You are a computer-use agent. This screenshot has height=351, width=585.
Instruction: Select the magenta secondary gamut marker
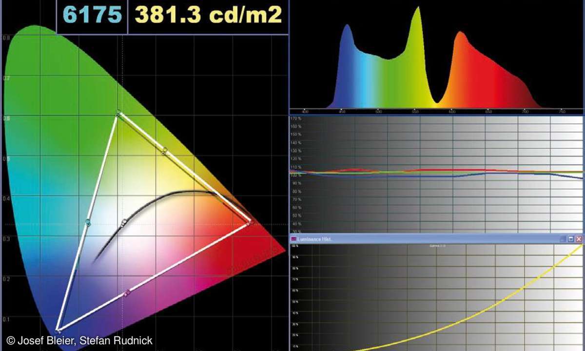coord(128,292)
